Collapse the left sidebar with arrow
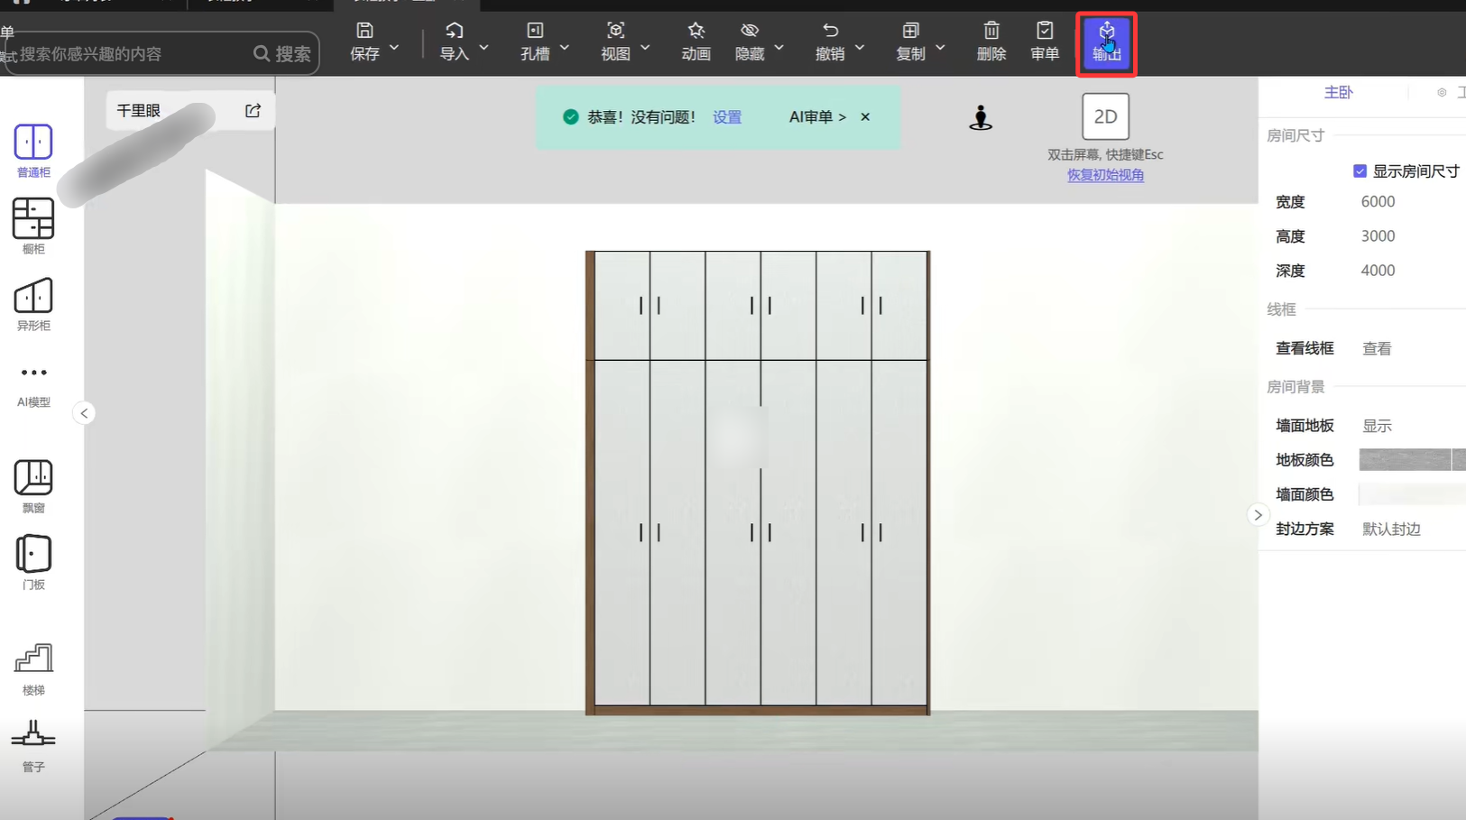Screen dimensions: 1466x820 [84, 413]
